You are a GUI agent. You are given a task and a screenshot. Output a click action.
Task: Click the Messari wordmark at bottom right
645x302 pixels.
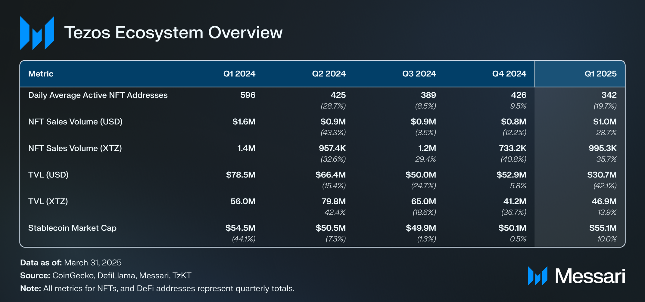point(590,276)
